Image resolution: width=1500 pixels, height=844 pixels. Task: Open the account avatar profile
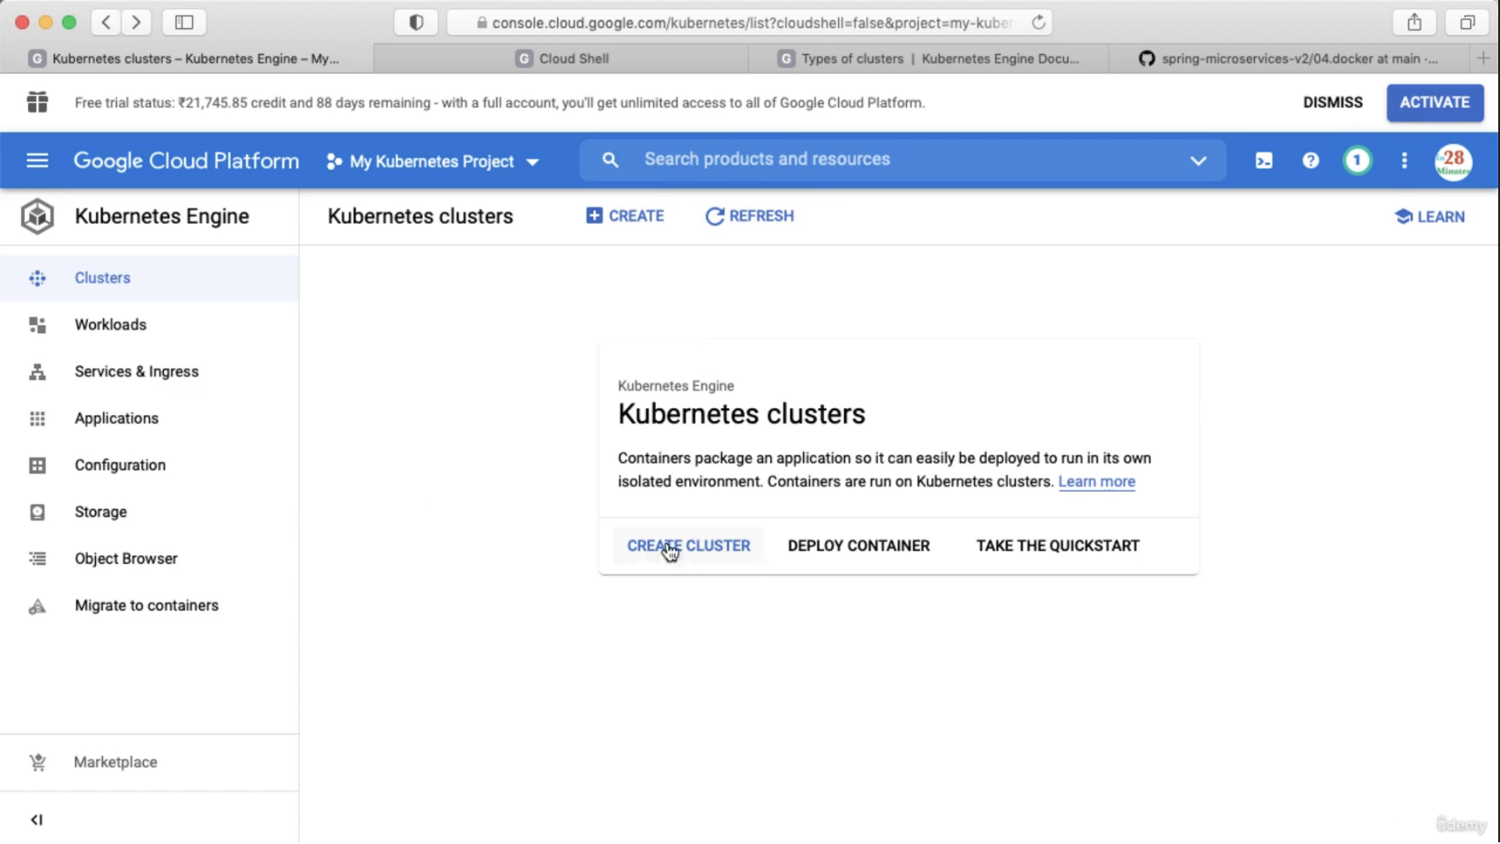[1453, 161]
